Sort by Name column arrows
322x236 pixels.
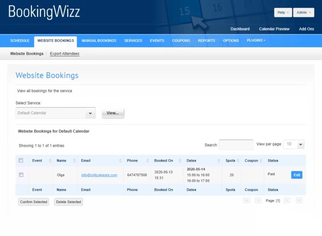coord(74,161)
